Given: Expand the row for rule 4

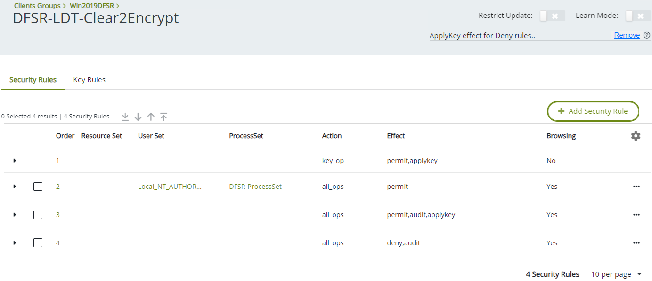Looking at the screenshot, I should (15, 243).
